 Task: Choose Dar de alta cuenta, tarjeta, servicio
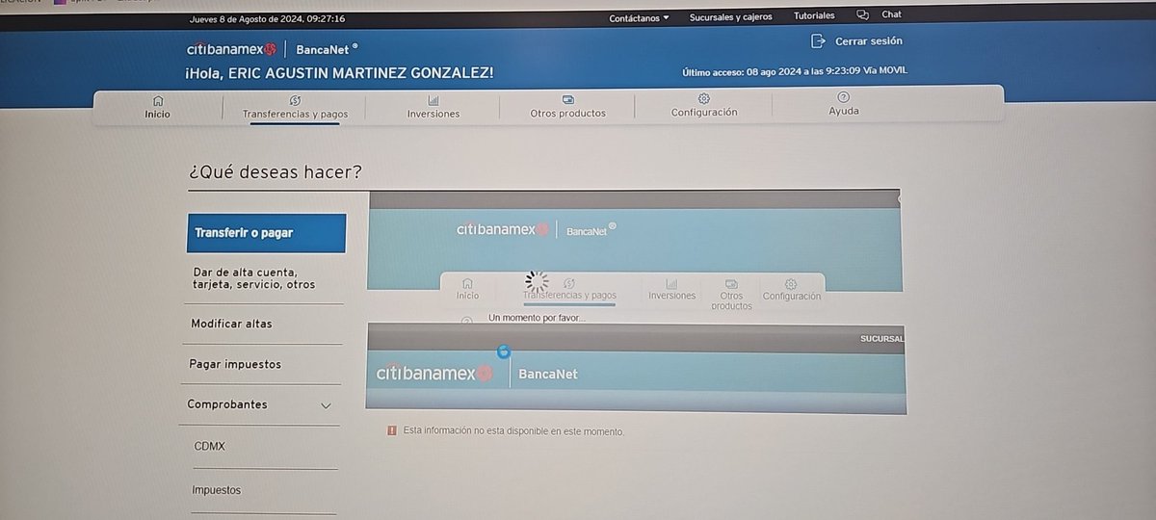pyautogui.click(x=253, y=278)
